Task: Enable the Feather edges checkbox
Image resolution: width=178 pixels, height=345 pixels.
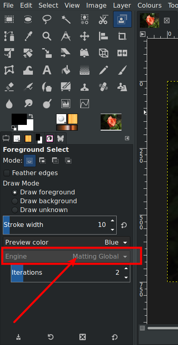Action: pyautogui.click(x=7, y=173)
